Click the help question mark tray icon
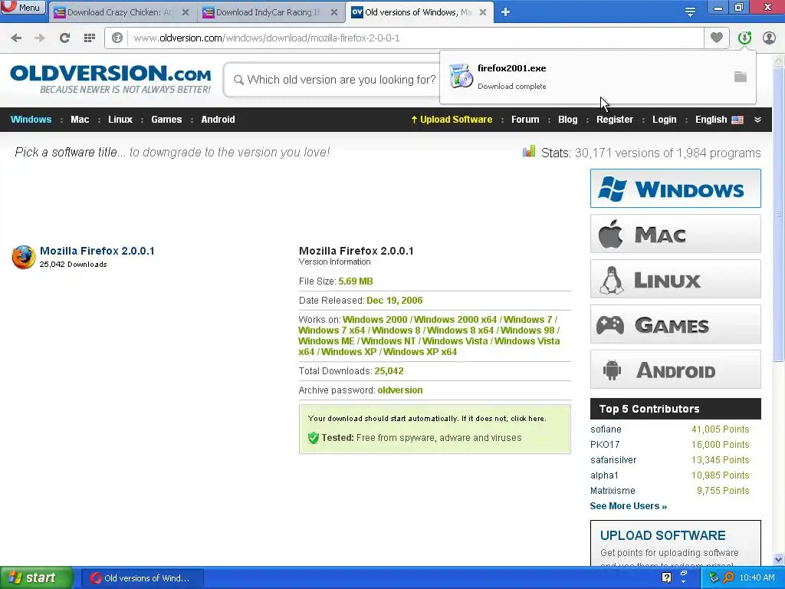The width and height of the screenshot is (785, 589). (666, 577)
